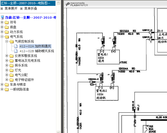Select the 一般线路信息 tree label
This screenshot has width=167, height=133.
[x=19, y=89]
